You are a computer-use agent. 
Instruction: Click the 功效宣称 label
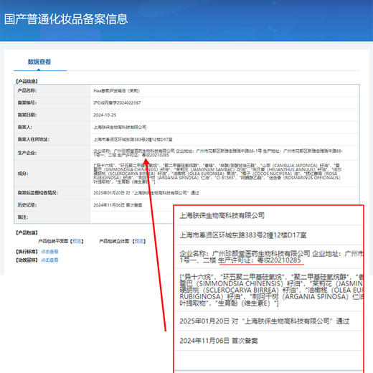point(27,260)
